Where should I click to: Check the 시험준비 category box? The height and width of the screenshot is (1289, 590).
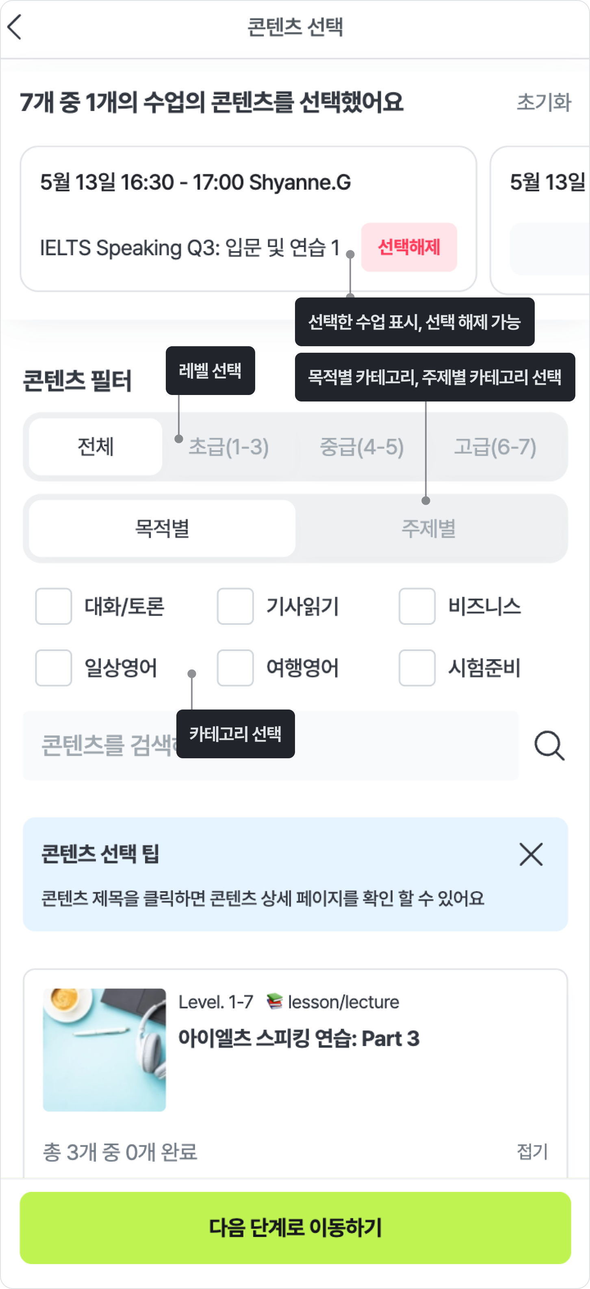coord(417,668)
